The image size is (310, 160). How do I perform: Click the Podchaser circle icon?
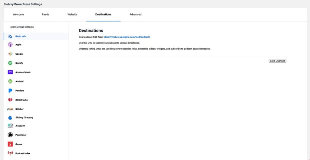[10, 135]
